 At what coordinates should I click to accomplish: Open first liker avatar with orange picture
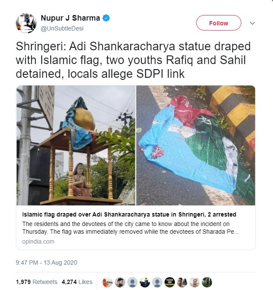[108, 282]
